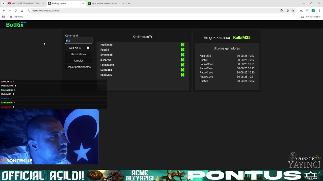Open the media control icon in toolbar

click(307, 11)
